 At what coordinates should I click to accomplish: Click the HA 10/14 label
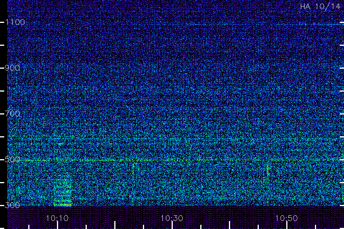point(320,6)
